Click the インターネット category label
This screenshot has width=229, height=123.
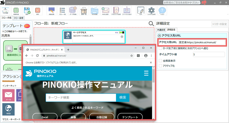tap(9, 86)
